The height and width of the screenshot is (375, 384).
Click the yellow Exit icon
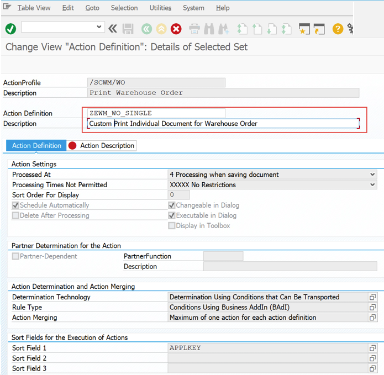[161, 29]
